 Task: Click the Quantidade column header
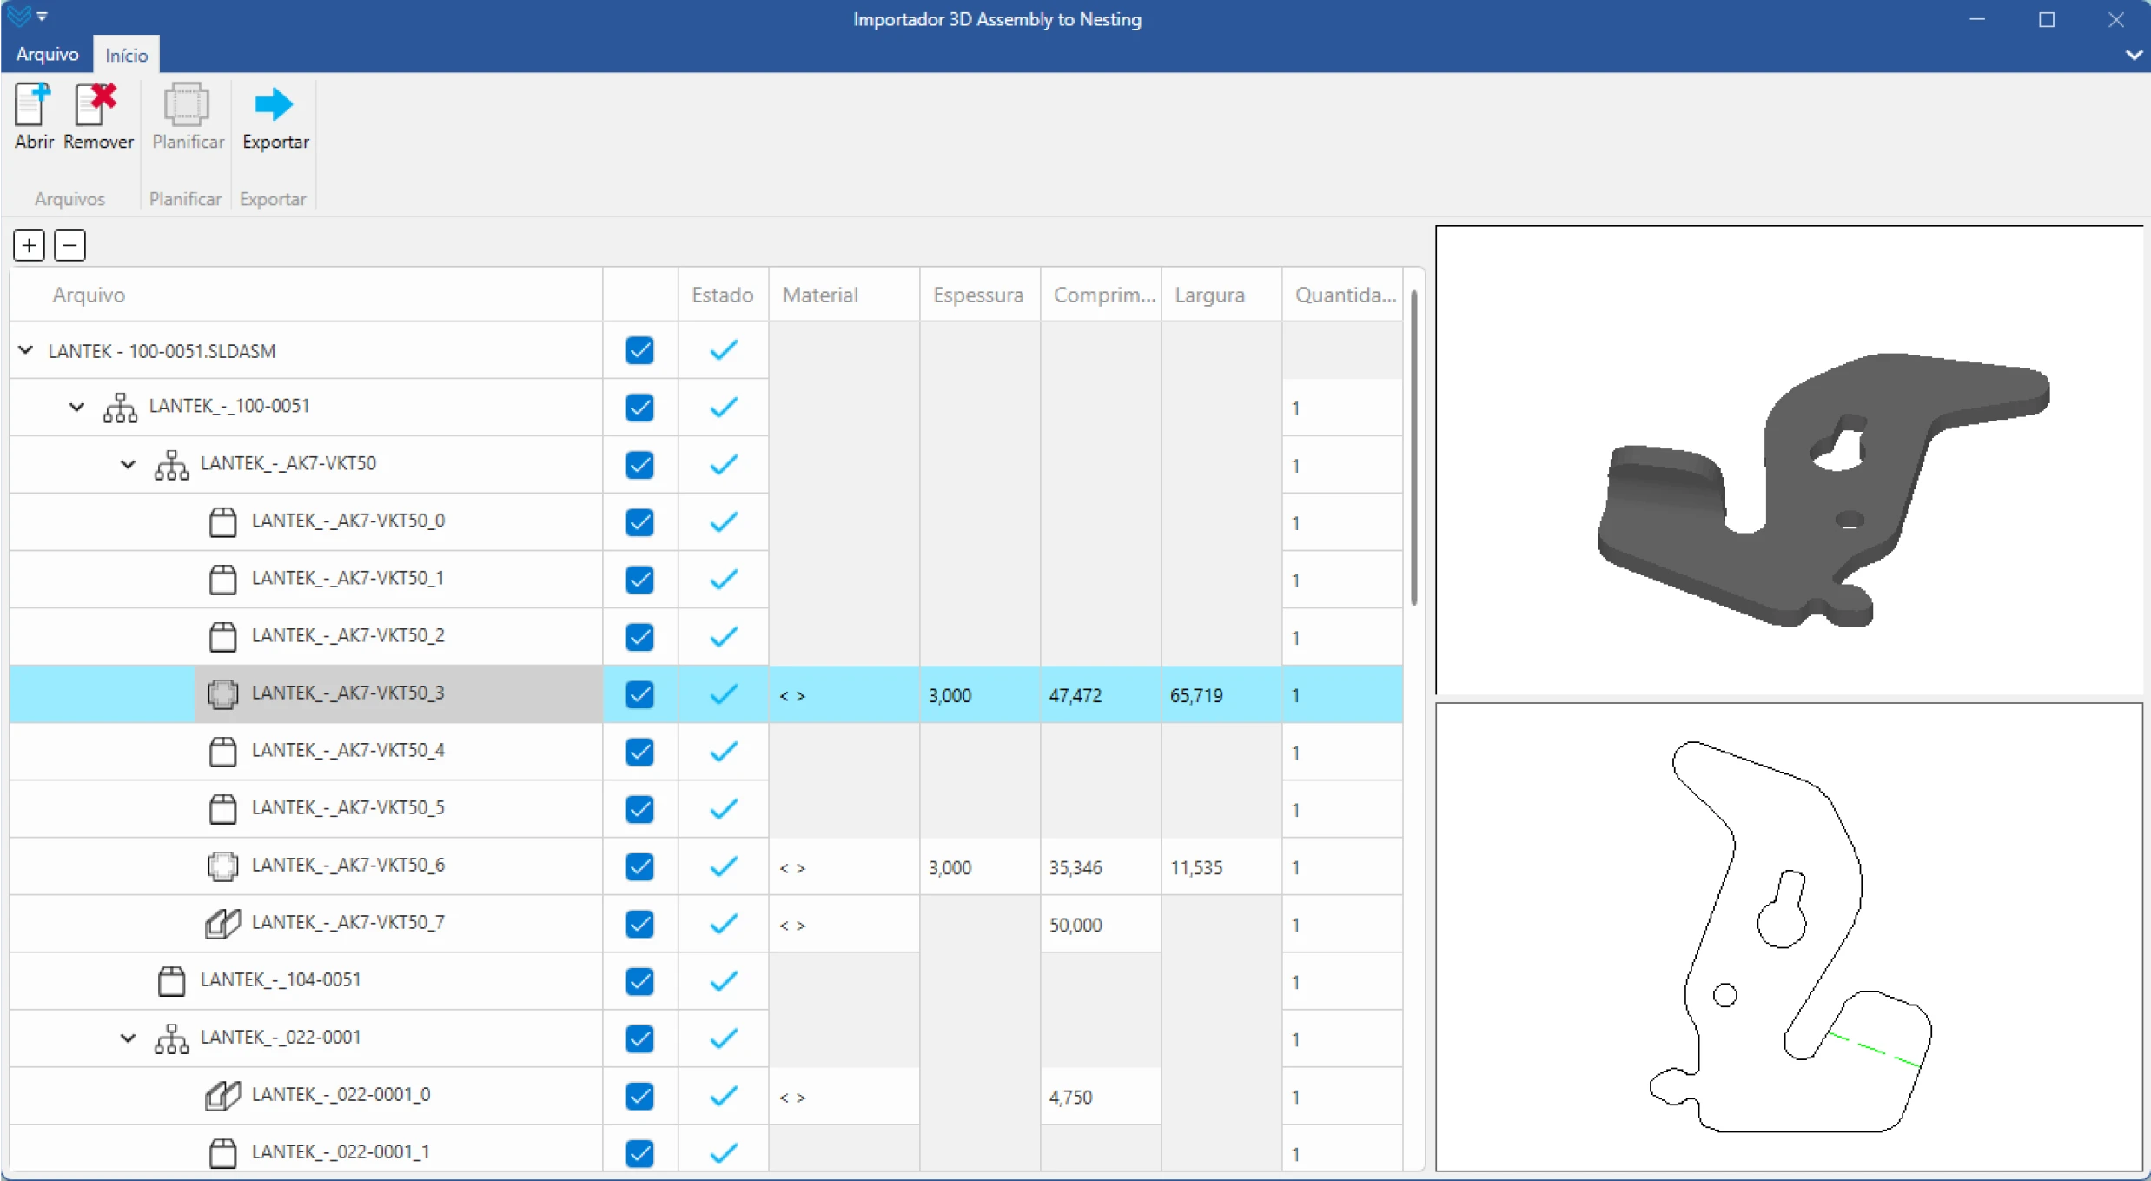(x=1342, y=295)
